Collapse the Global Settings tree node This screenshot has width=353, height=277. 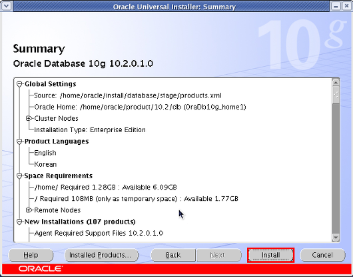(19, 84)
